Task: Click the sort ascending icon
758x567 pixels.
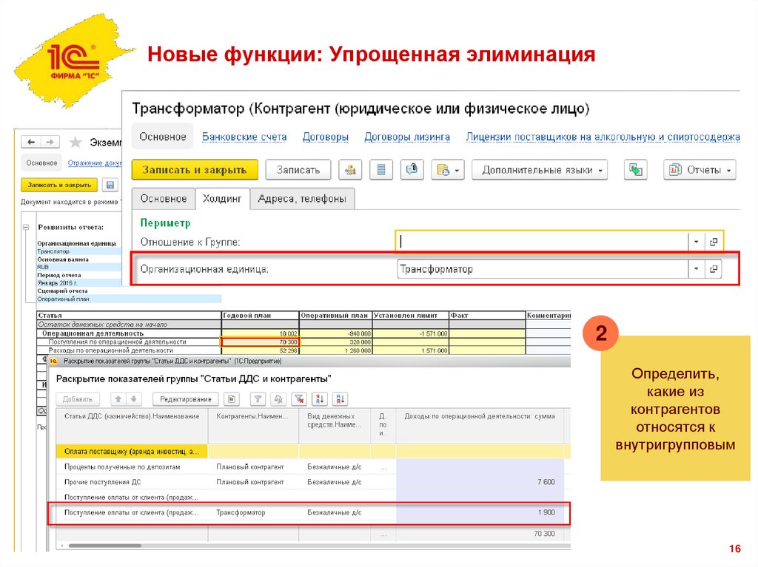Action: (320, 399)
